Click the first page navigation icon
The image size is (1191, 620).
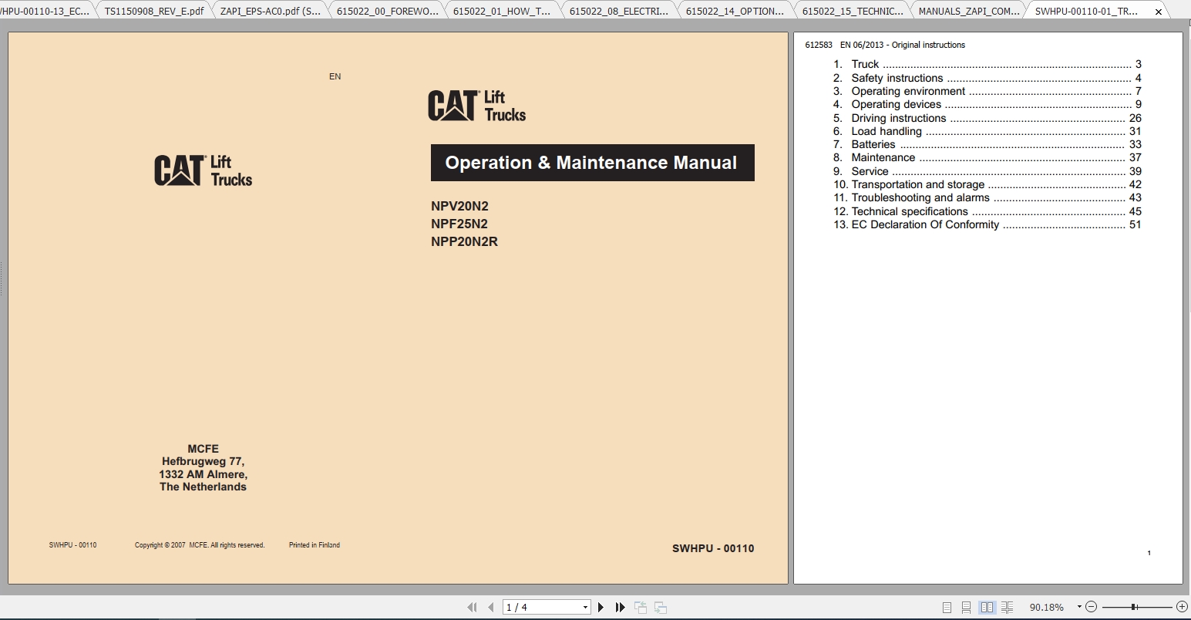coord(473,607)
